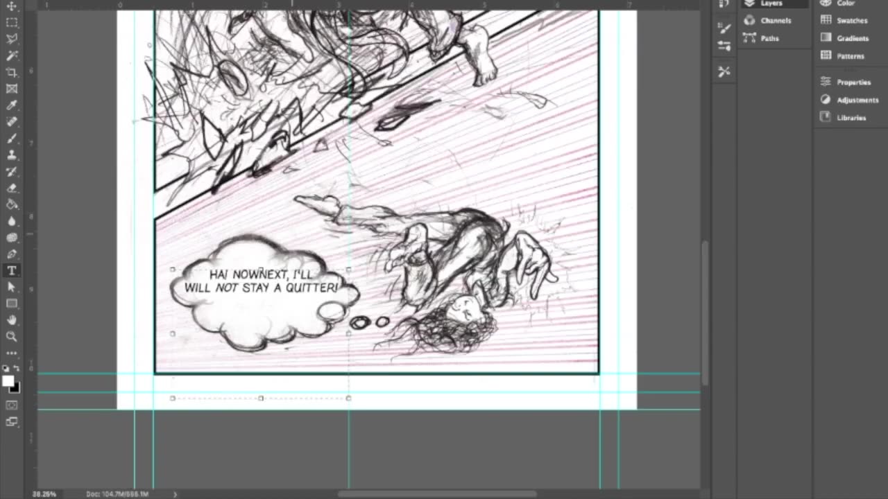888x499 pixels.
Task: Click the zoom percentage field 28.25%
Action: (44, 494)
